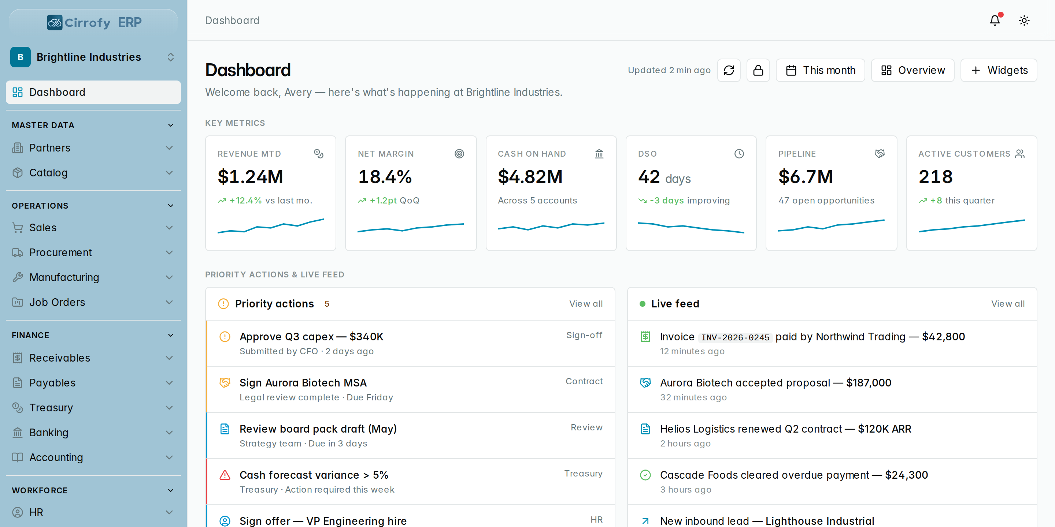
Task: Expand the Sales menu chevron
Action: click(170, 228)
